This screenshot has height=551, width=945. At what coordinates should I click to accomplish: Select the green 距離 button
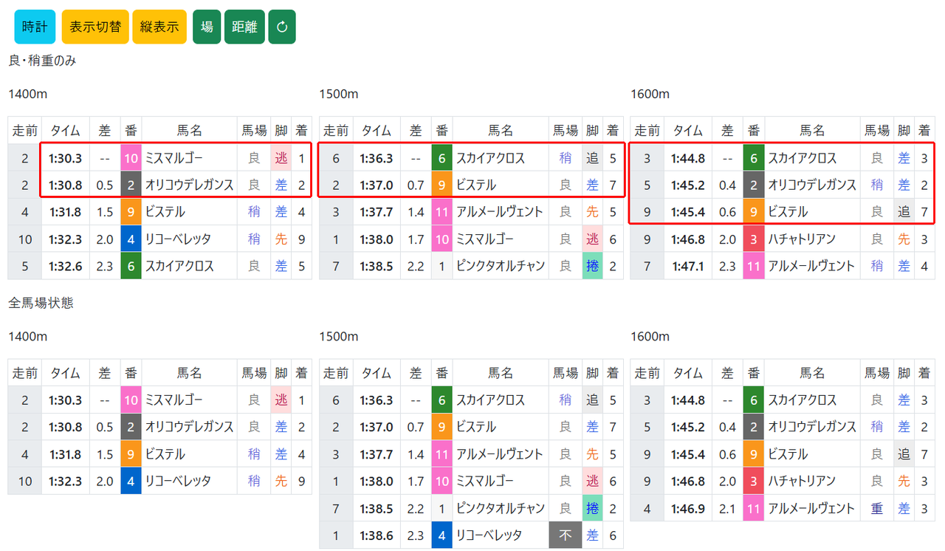coord(244,27)
